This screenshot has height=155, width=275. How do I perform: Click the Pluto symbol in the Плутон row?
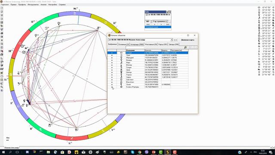[121, 74]
